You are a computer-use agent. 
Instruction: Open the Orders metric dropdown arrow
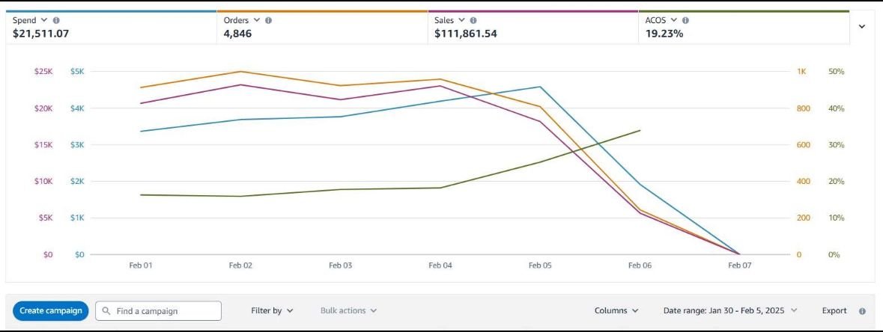[258, 20]
